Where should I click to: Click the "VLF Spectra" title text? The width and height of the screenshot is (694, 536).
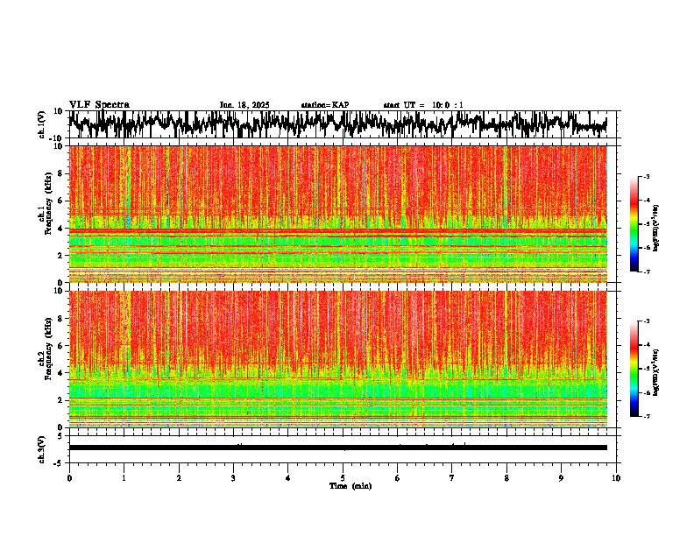point(99,105)
